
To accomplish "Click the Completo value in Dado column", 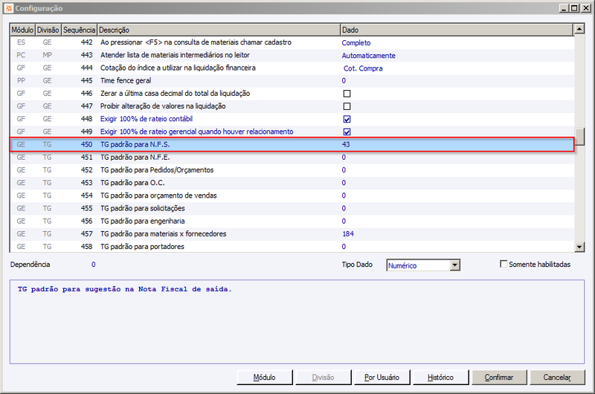I will coord(356,43).
